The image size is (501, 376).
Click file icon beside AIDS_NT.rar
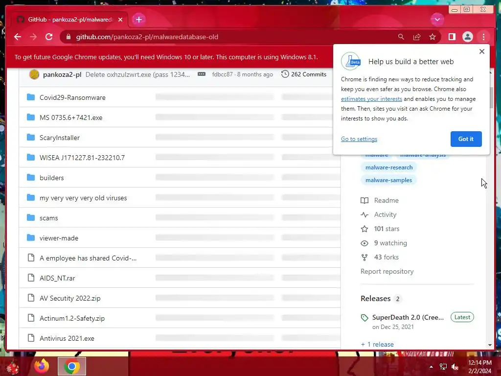click(x=31, y=278)
